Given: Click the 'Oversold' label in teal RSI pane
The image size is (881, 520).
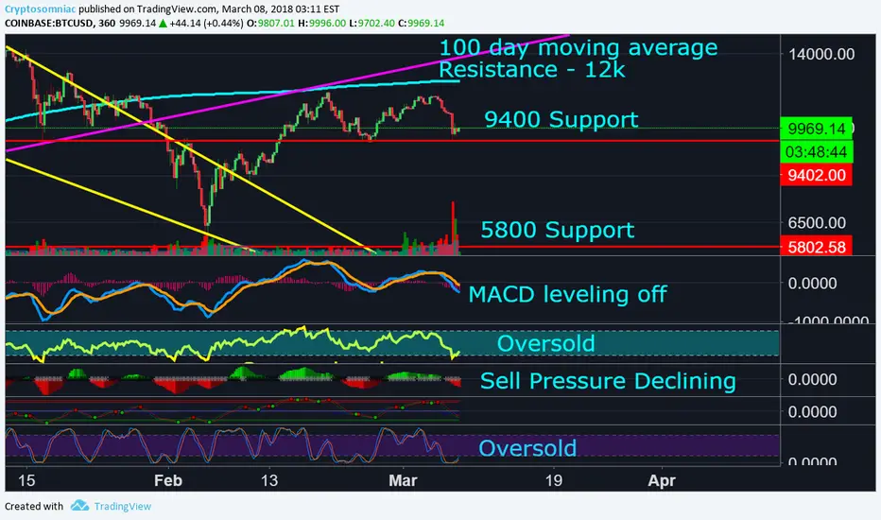Looking at the screenshot, I should 545,343.
